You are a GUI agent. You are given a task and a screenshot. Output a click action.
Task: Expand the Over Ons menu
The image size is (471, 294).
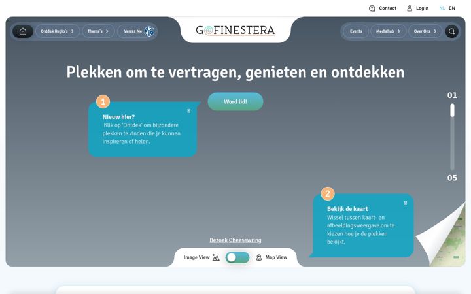click(x=425, y=31)
